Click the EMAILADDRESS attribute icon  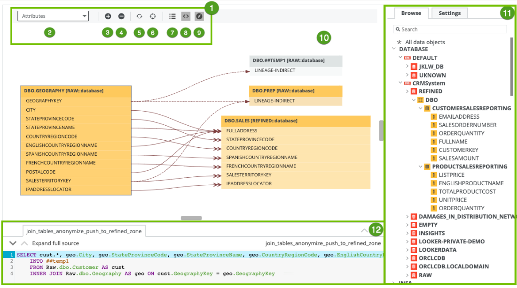[x=434, y=116]
